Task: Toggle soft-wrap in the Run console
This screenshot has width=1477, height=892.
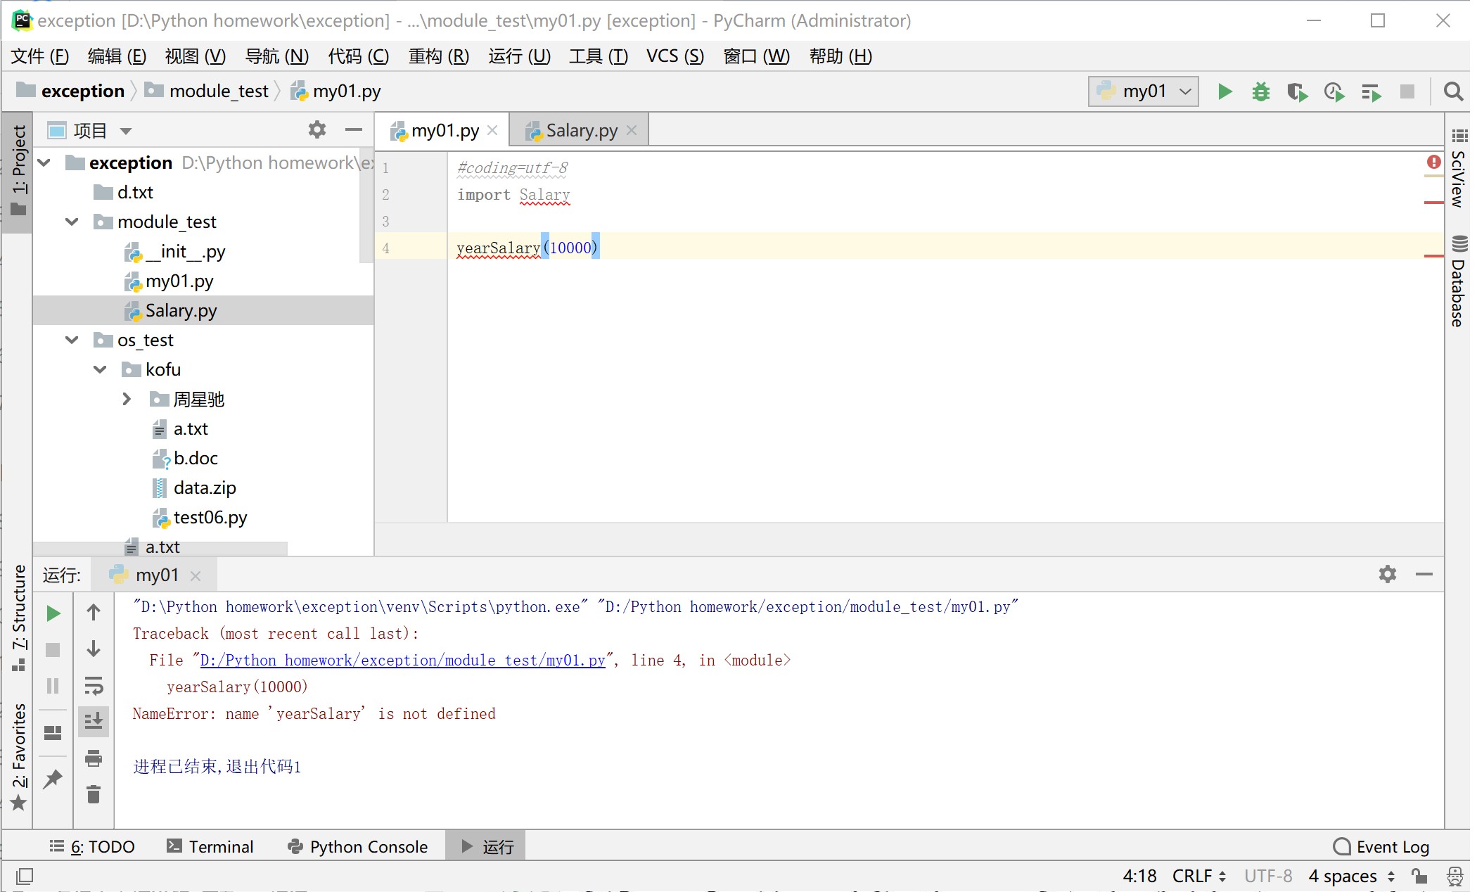Action: [x=93, y=685]
